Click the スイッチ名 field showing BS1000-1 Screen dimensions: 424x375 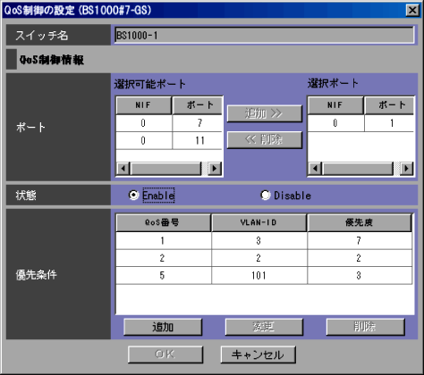tap(265, 35)
